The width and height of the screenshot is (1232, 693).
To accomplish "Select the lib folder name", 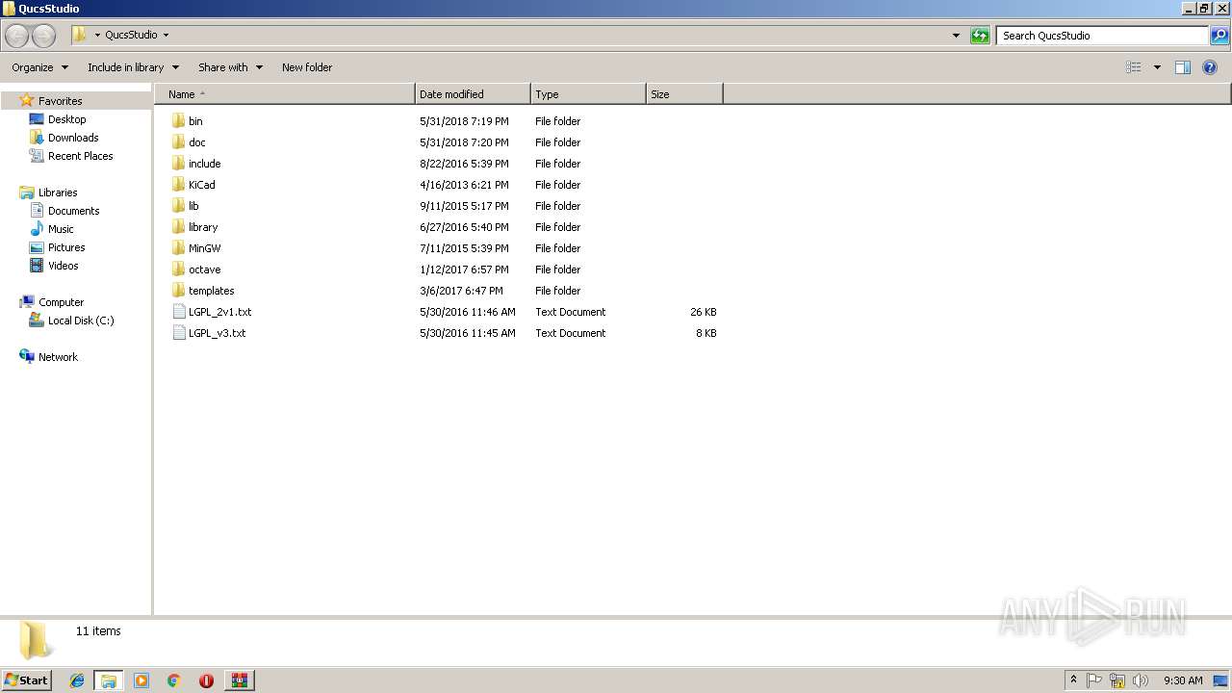I will (x=193, y=206).
